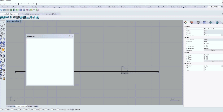Image resolution: width=223 pixels, height=112 pixels.
Task: Open the wallpaper Filename dropdown button
Action: (222, 66)
